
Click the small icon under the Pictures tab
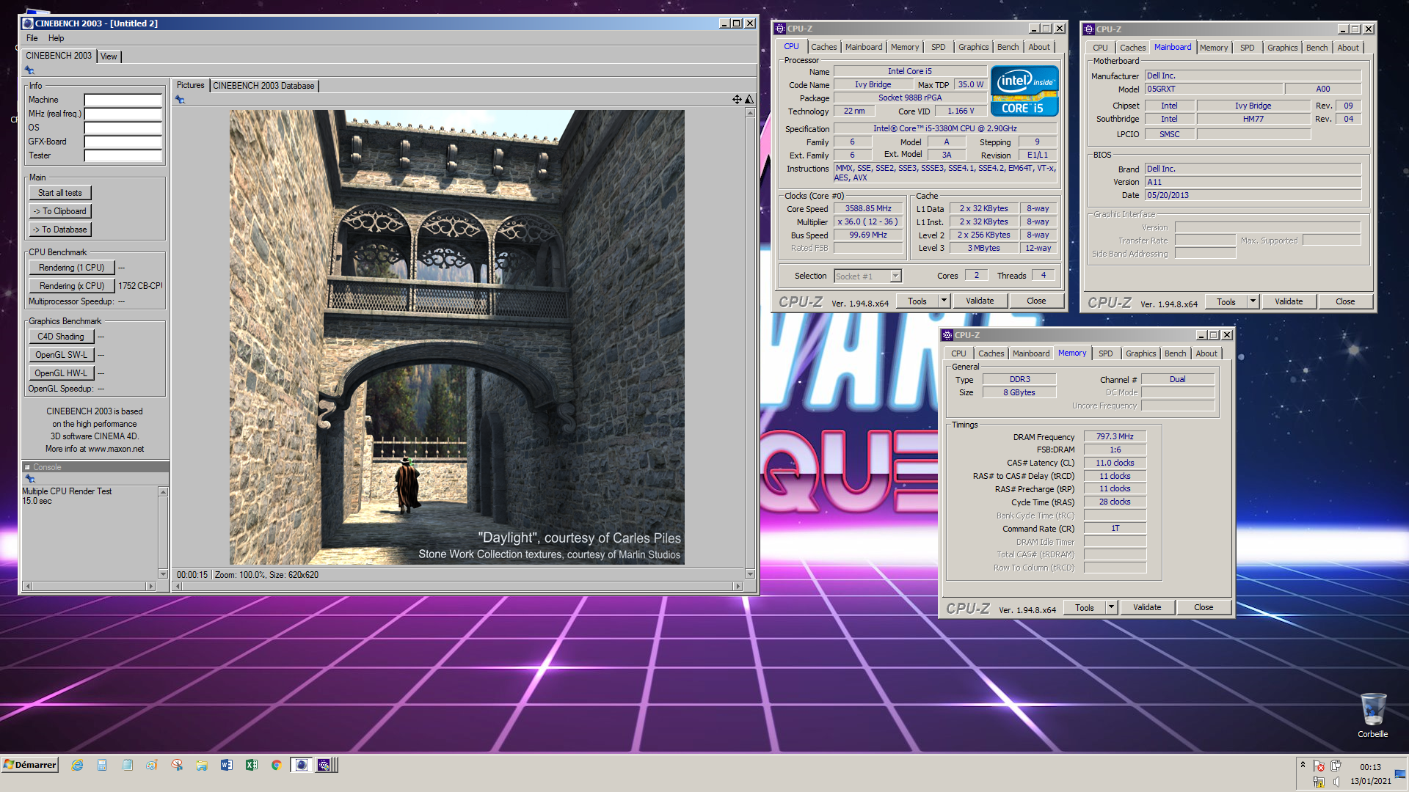click(x=181, y=99)
